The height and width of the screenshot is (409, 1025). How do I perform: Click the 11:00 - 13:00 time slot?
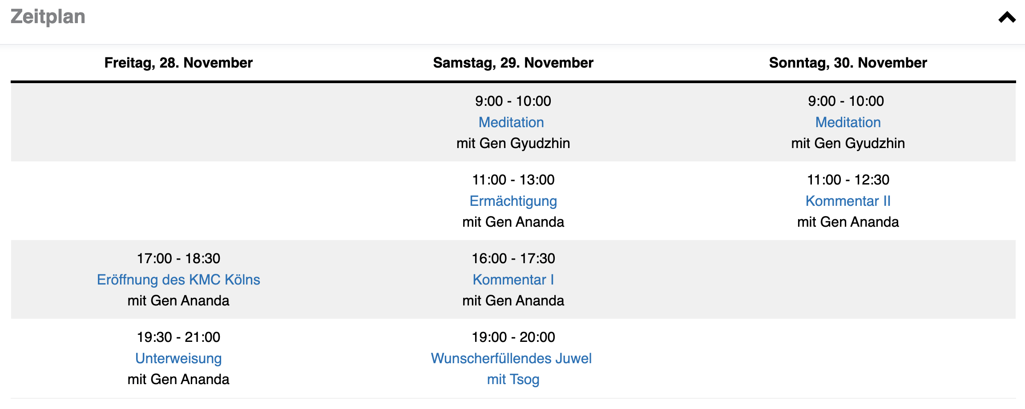(513, 180)
